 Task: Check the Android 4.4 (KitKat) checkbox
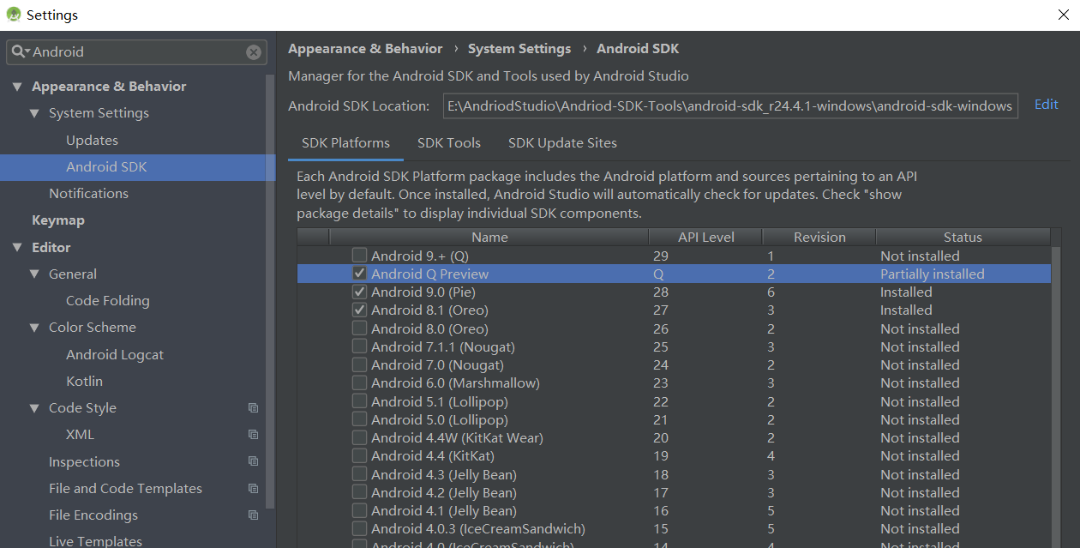point(360,455)
